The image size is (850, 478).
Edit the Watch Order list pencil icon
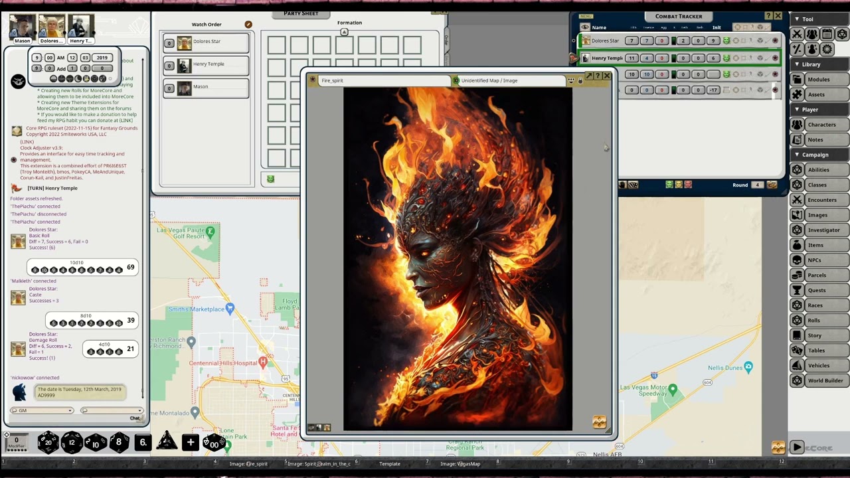tap(248, 25)
